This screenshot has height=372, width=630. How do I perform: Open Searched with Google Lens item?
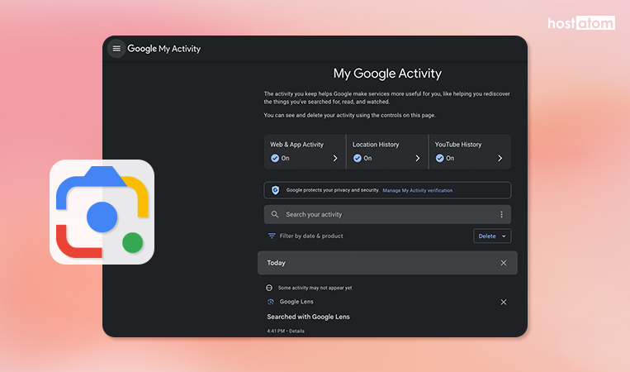(x=308, y=317)
